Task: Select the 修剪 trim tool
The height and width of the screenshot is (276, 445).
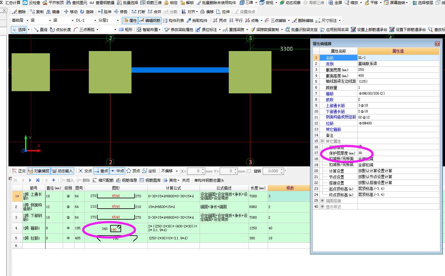Action: coord(121,12)
